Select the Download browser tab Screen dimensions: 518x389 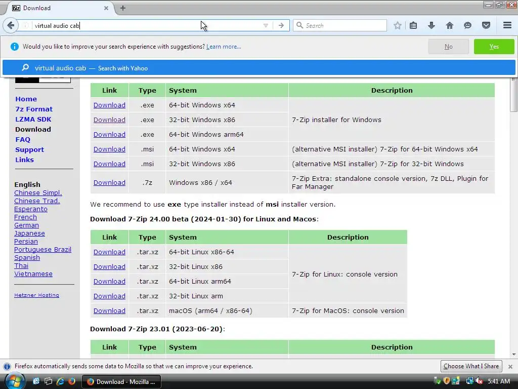coord(60,8)
